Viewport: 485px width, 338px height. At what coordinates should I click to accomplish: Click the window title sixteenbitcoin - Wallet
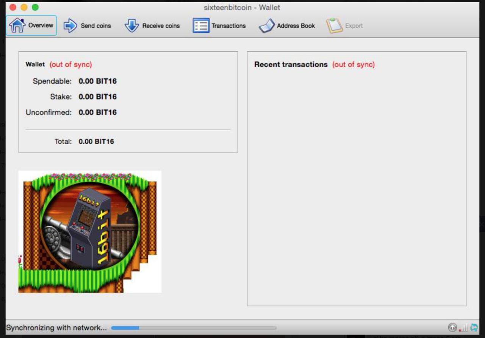point(242,8)
